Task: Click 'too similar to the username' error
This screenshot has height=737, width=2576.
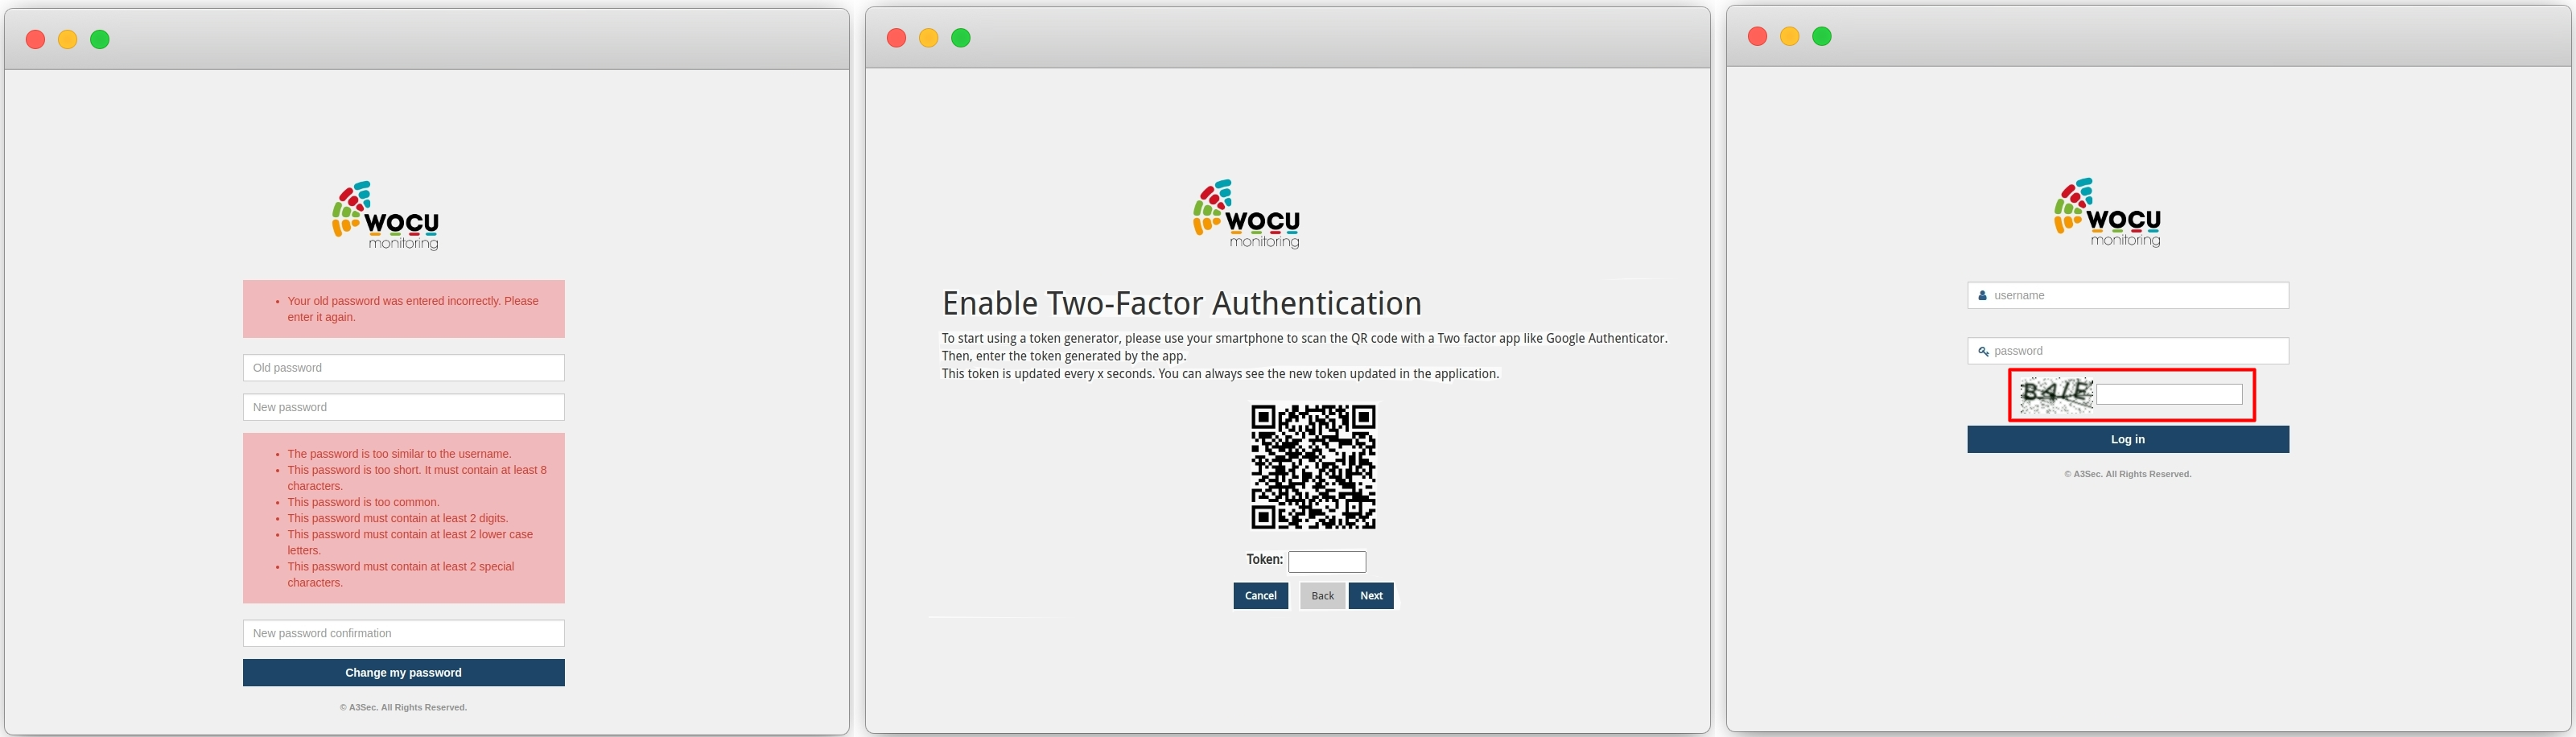Action: 399,454
